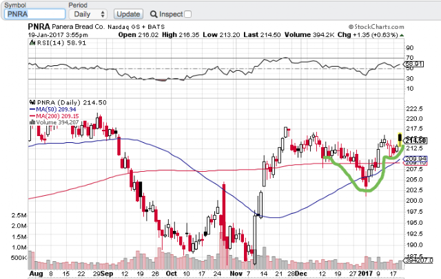441x279 pixels.
Task: Click the Oct label on date axis
Action: tap(171, 274)
